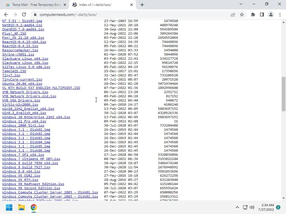Open the notification count badge
Screen dimensions: 286x214
pyautogui.click(x=278, y=207)
